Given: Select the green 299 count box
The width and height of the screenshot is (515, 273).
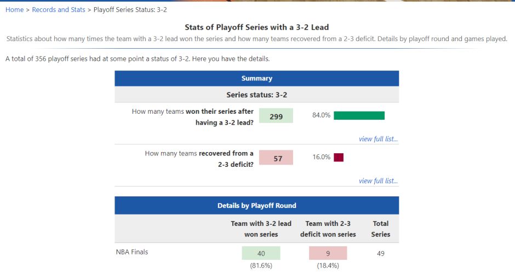Looking at the screenshot, I should 276,116.
